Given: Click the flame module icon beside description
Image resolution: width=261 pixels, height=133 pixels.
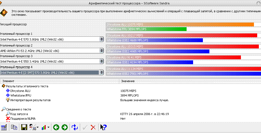Looking at the screenshot, I should pyautogui.click(x=3, y=13).
